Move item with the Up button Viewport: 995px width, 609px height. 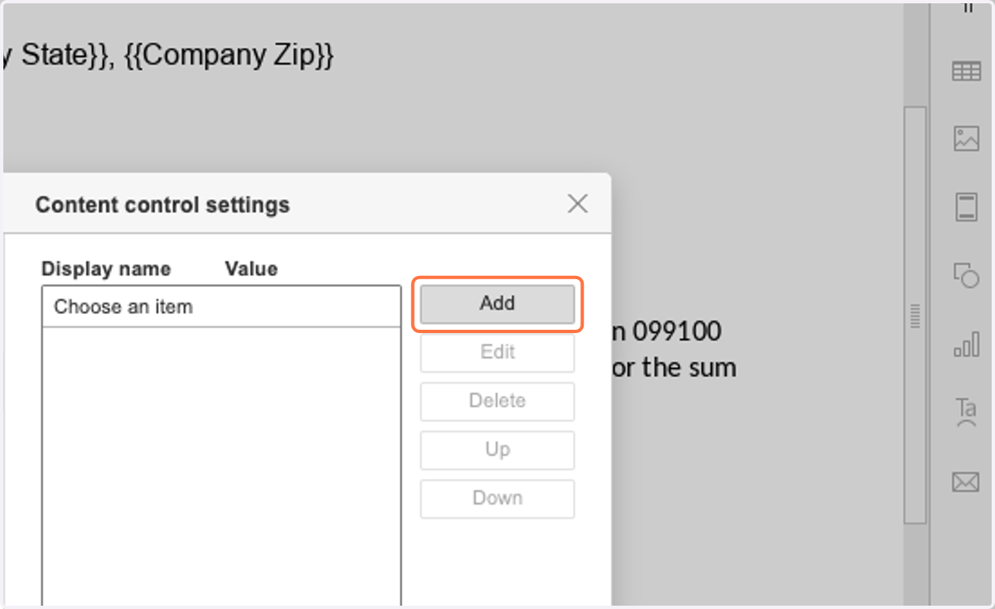tap(498, 450)
